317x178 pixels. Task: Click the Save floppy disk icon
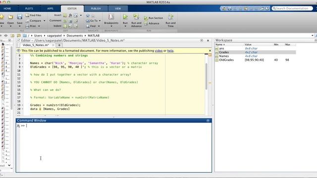[20, 17]
